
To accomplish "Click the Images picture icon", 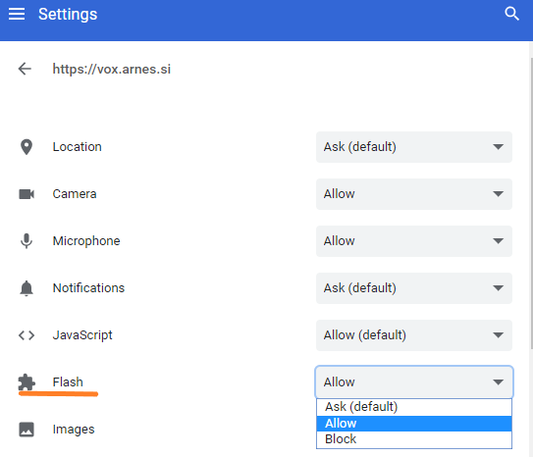I will 27,430.
